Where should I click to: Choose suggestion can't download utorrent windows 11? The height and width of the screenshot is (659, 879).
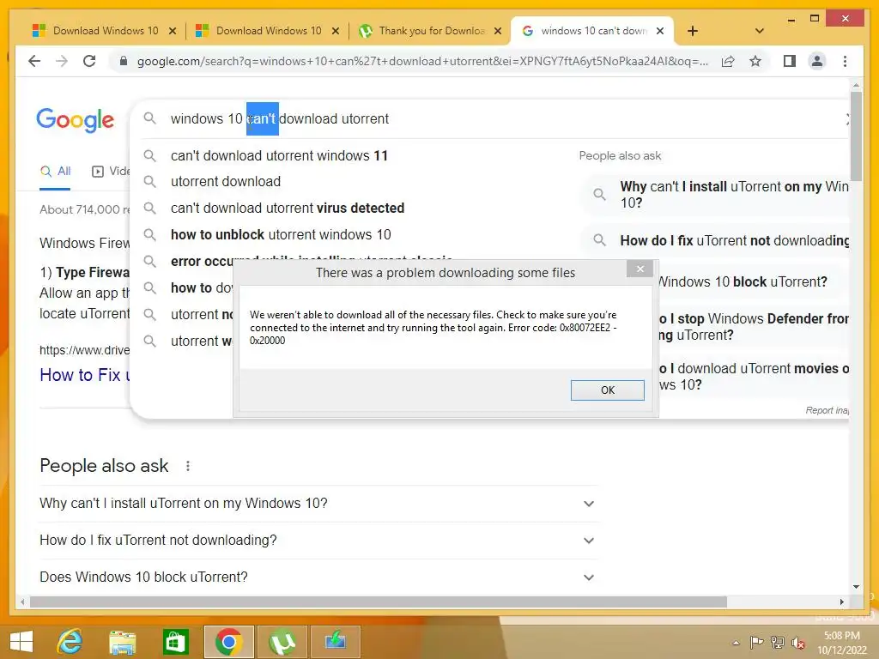279,156
